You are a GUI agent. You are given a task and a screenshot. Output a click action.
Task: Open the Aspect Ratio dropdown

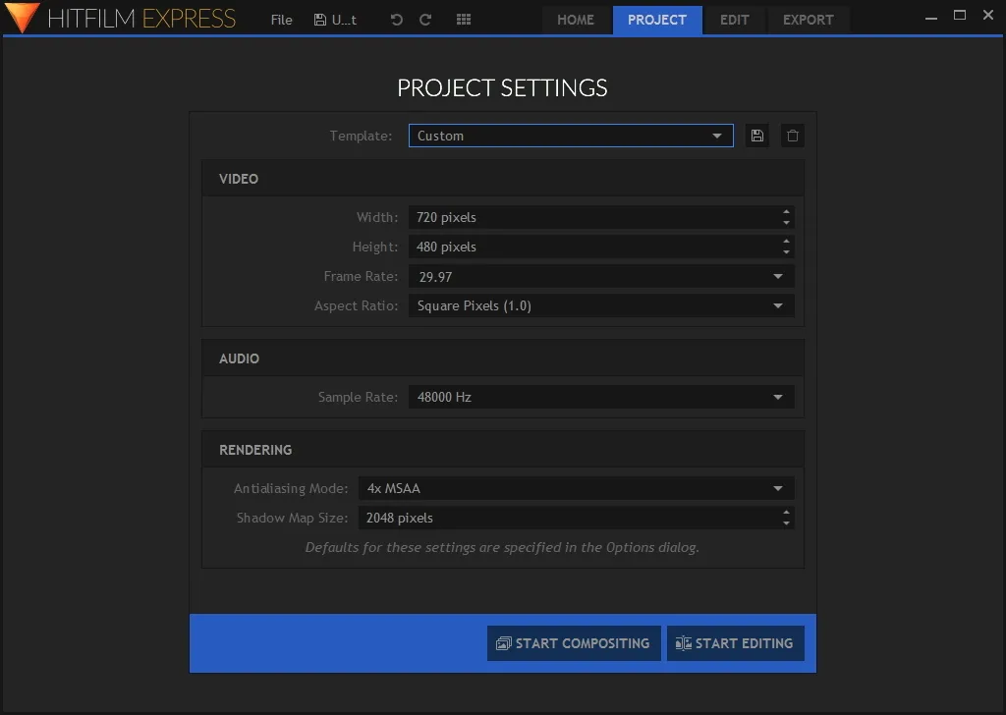[x=601, y=305]
